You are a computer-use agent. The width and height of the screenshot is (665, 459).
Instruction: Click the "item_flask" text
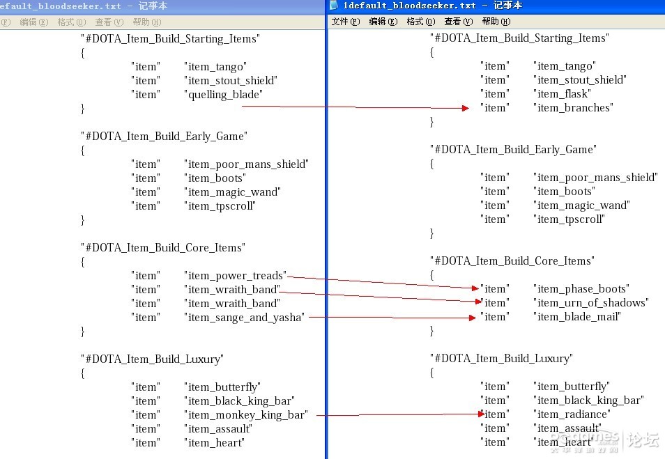coord(563,95)
